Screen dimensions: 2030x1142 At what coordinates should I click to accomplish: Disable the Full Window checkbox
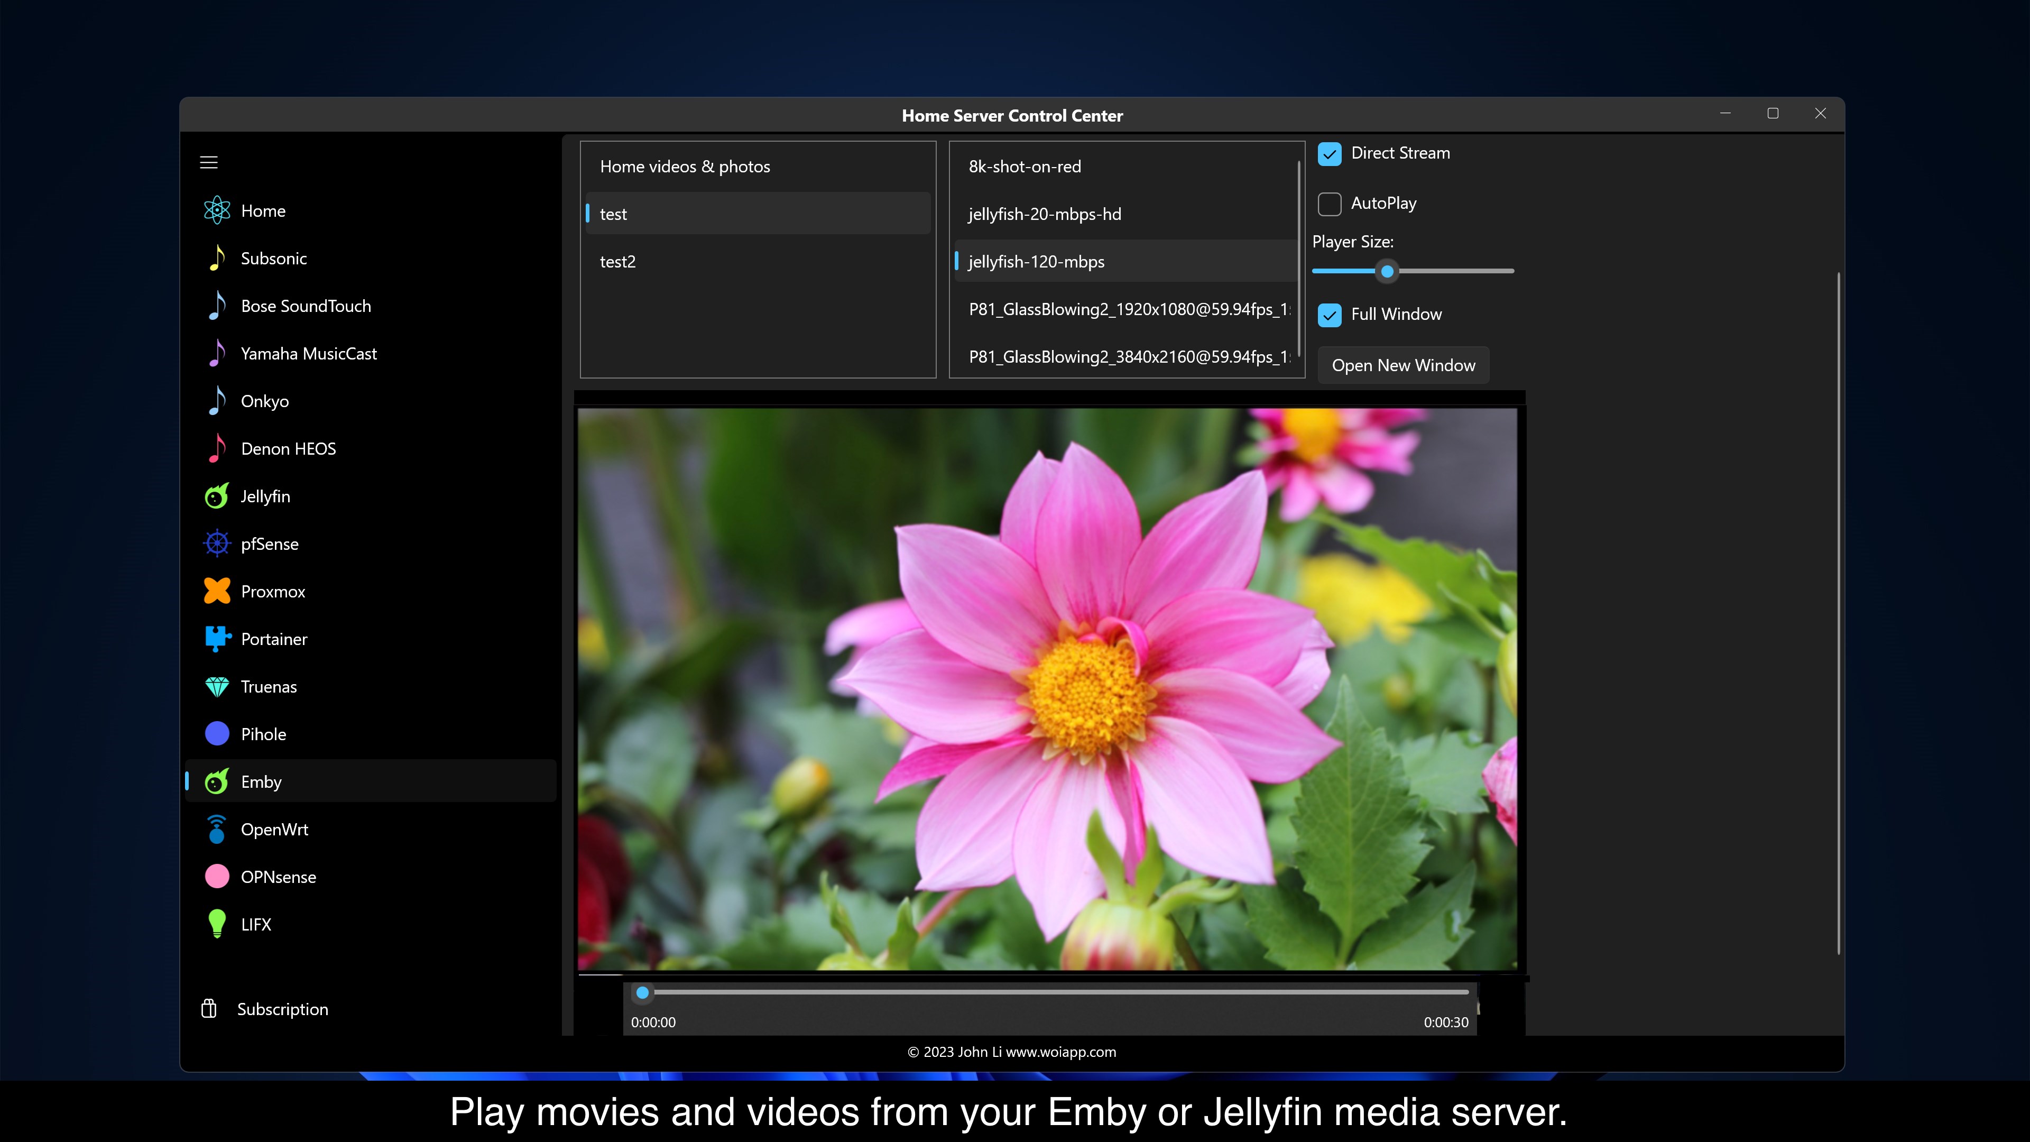[x=1330, y=315]
